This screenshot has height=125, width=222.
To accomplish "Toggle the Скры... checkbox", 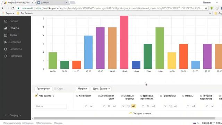I will 55,89.
